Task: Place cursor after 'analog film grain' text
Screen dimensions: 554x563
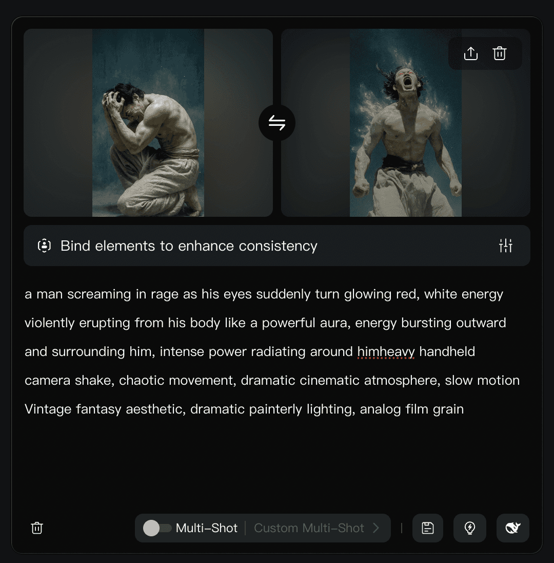Action: click(465, 409)
